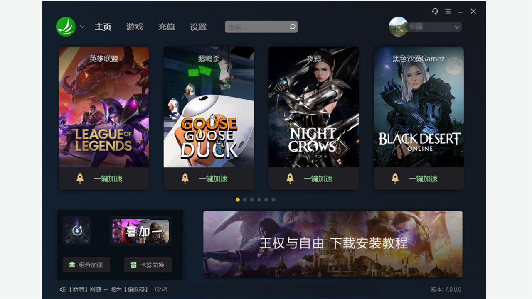The image size is (532, 299).
Task: Click the yen coin icon tile
Action: point(77,230)
